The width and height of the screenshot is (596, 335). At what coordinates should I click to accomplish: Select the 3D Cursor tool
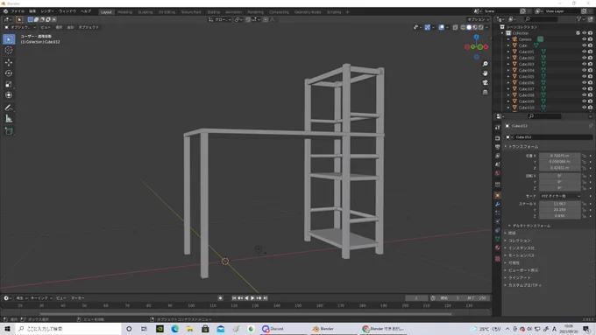click(x=9, y=50)
